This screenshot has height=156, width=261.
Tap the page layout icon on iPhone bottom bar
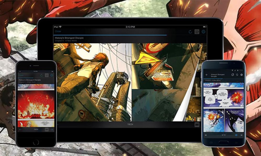tap(47, 129)
